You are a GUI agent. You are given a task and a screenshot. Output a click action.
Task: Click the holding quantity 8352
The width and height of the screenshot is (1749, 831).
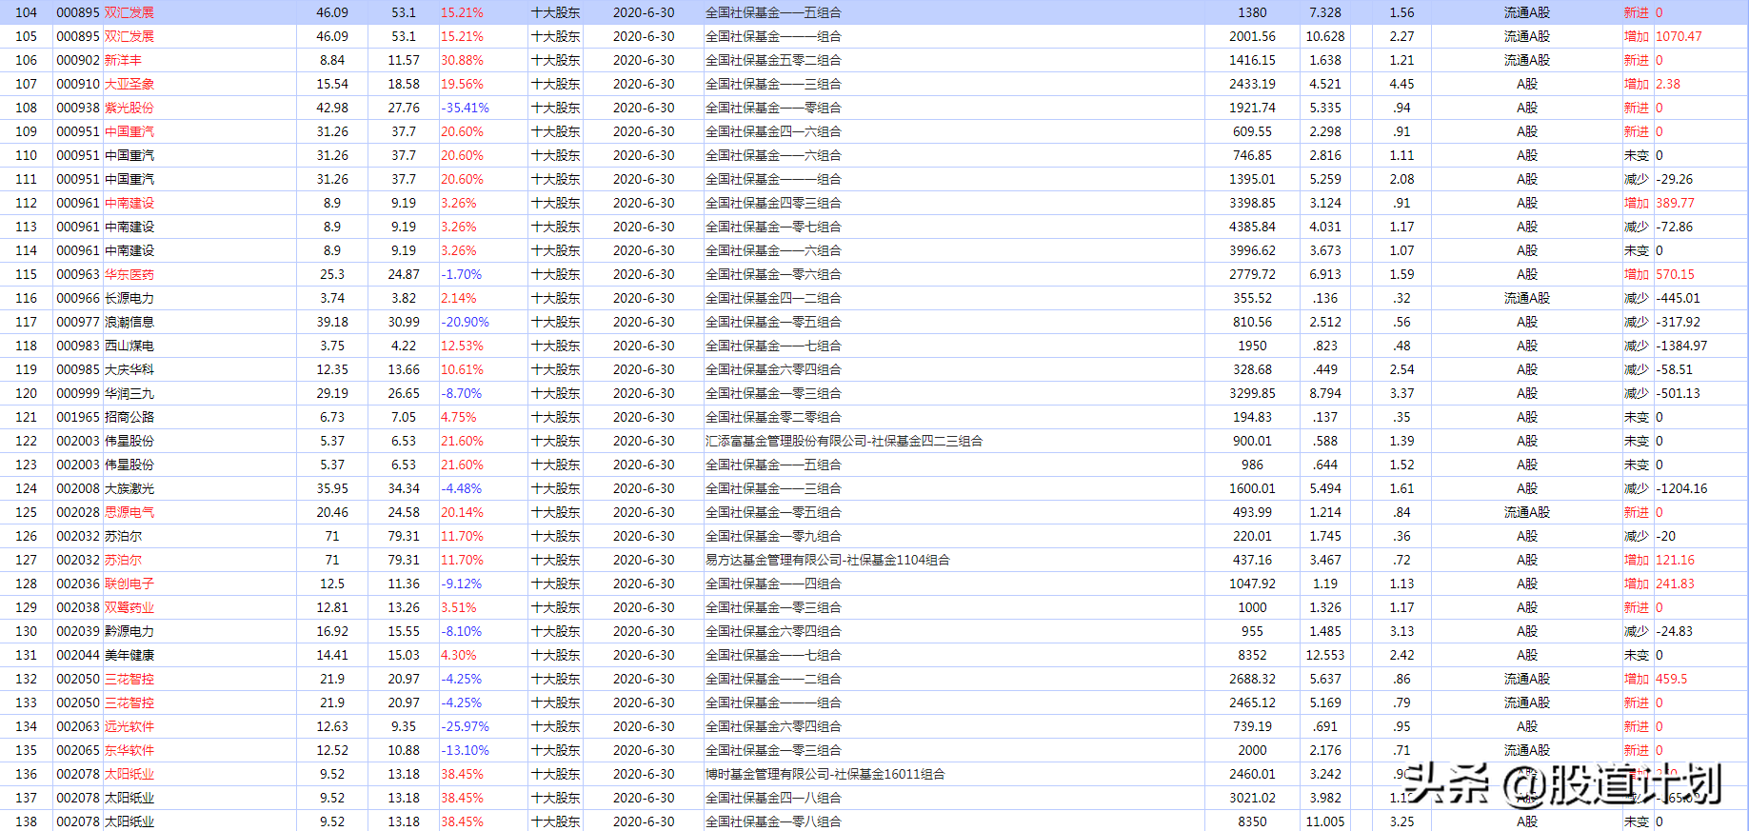1252,655
